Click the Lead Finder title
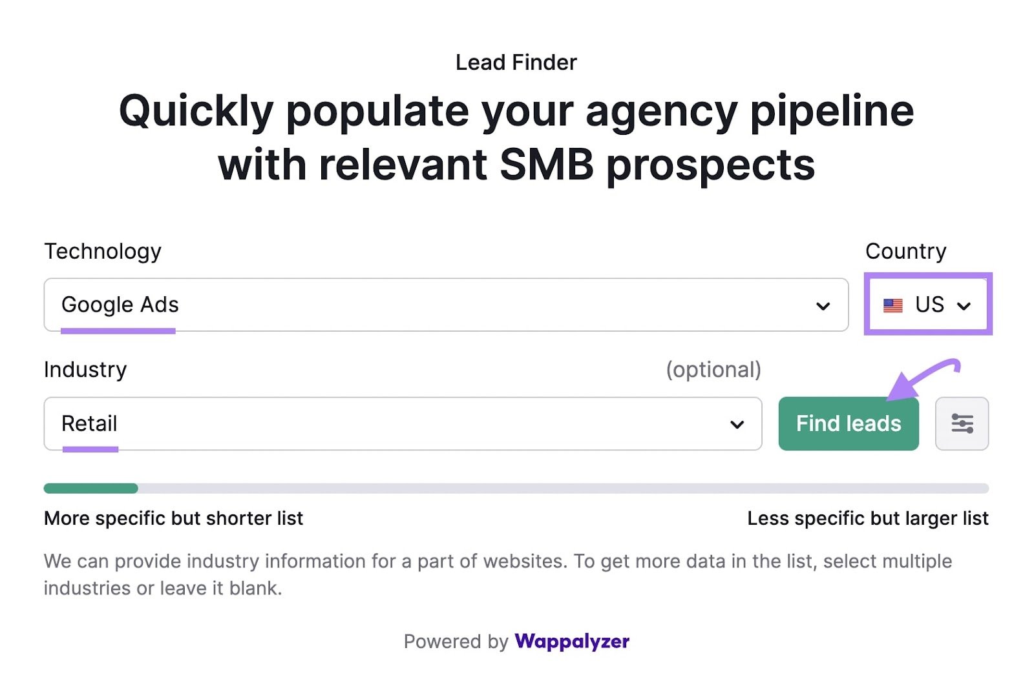 click(x=516, y=63)
